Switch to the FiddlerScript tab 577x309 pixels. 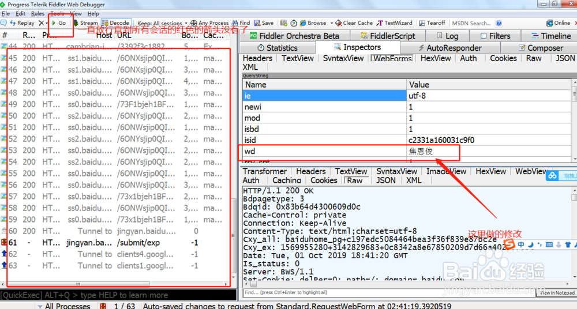[x=388, y=36]
